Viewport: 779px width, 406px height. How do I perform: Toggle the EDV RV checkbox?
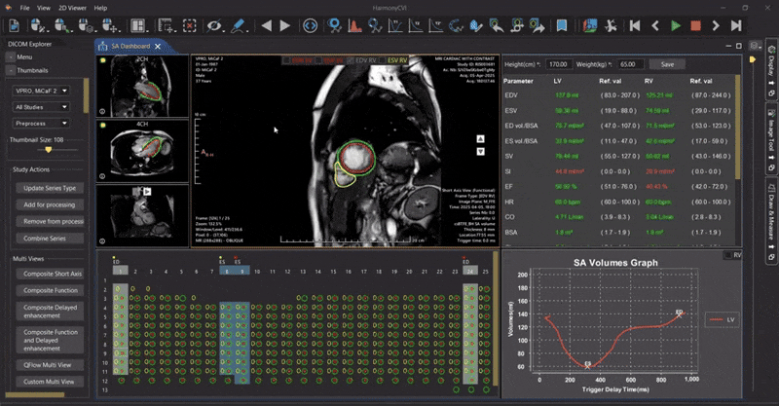(x=352, y=60)
